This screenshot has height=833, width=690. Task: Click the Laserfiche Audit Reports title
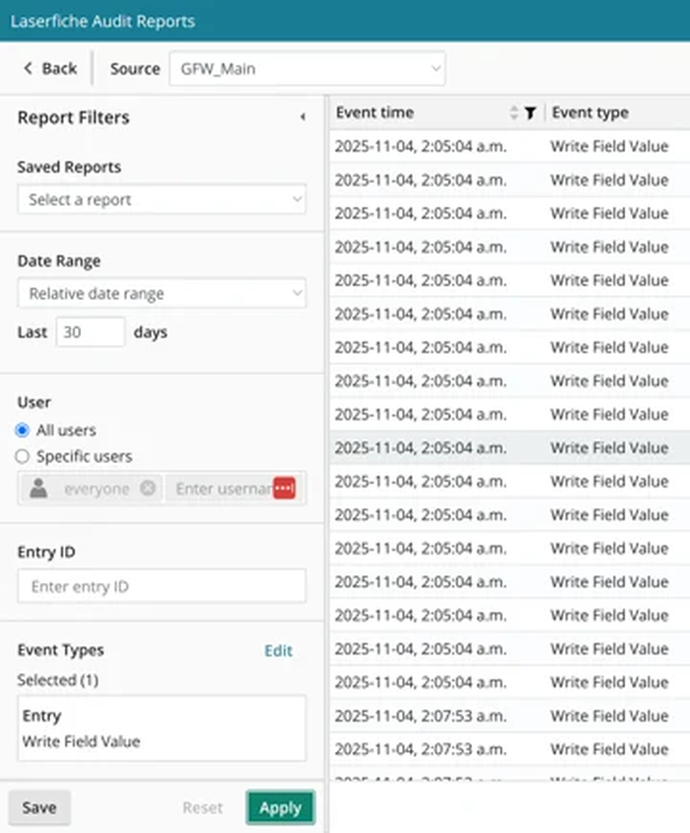[x=103, y=22]
